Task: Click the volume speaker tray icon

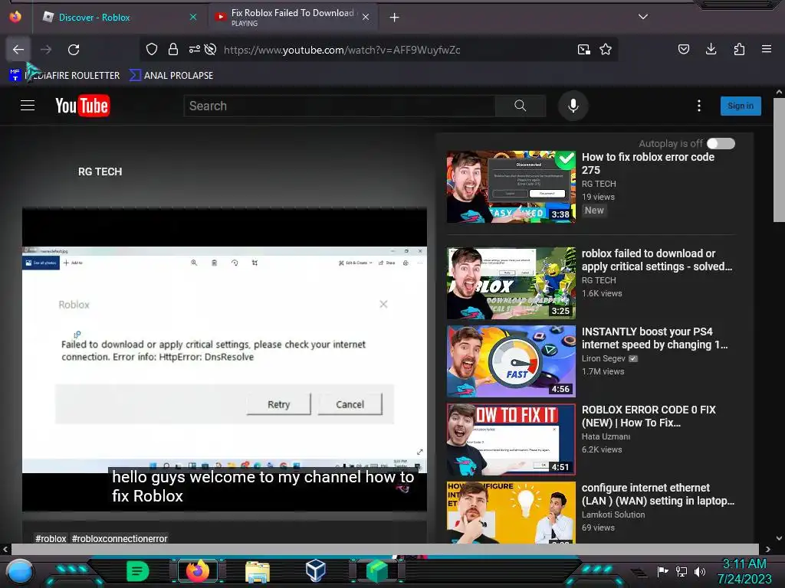Action: coord(699,571)
